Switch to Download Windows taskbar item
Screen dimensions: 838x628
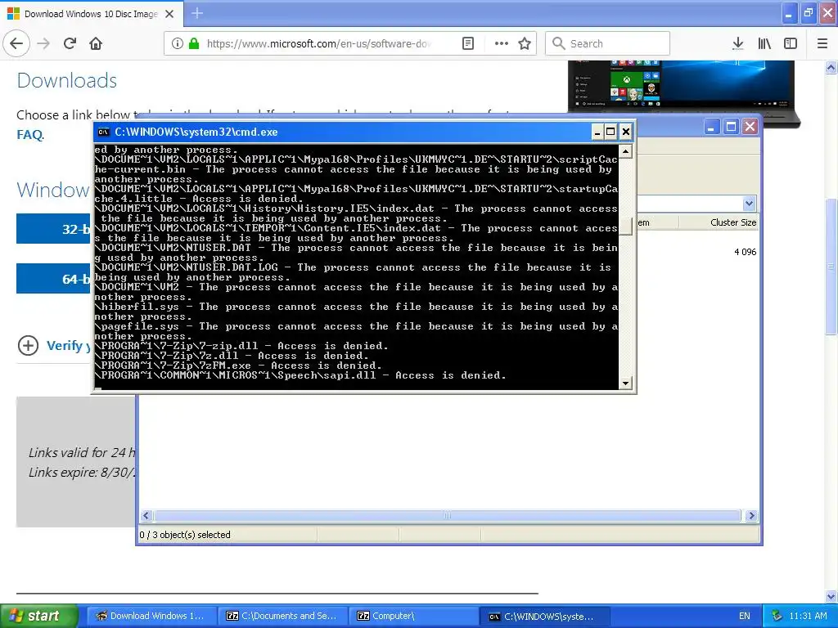(x=151, y=616)
